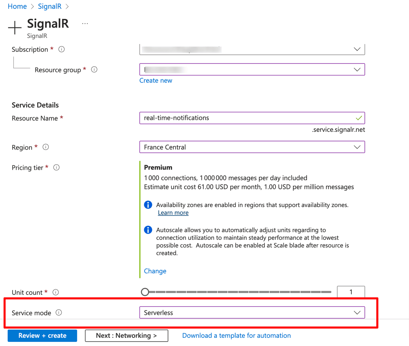Expand the Resource group dropdown
Viewport: 409px width, 346px height.
click(x=252, y=70)
